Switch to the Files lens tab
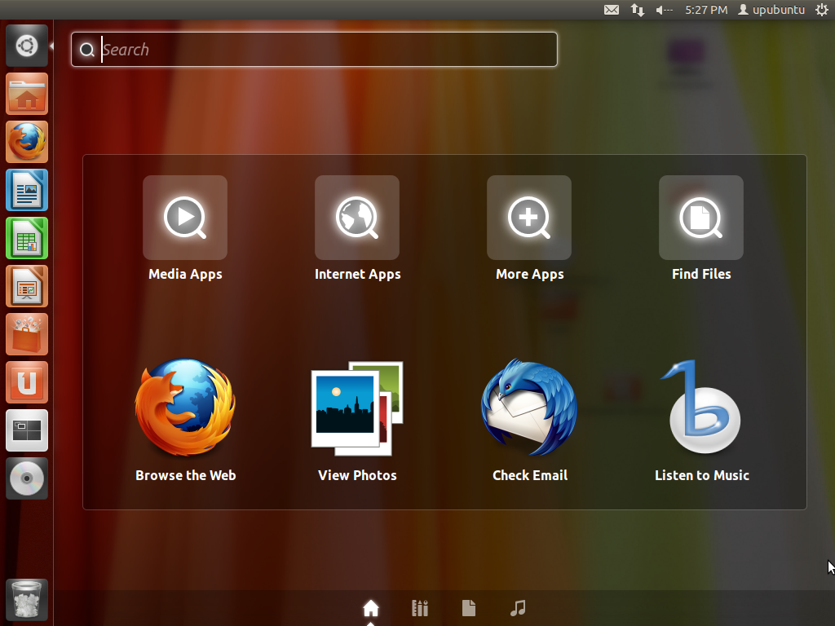 coord(469,608)
